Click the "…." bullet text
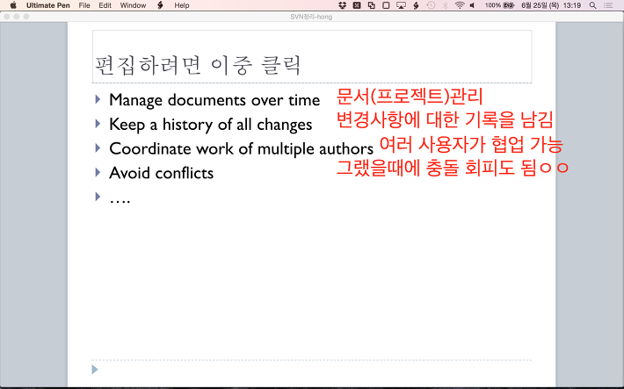624x389 pixels. (120, 200)
